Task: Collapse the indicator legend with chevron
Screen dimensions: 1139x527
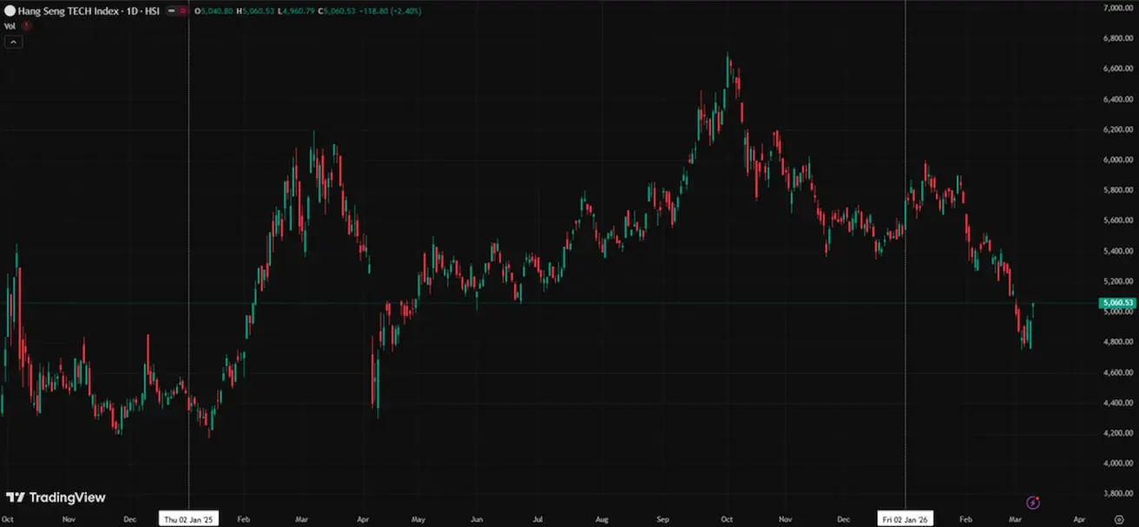Action: 13,42
